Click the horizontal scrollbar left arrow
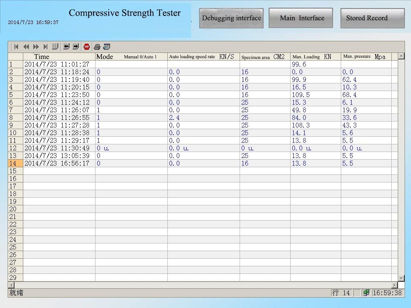 pyautogui.click(x=11, y=285)
